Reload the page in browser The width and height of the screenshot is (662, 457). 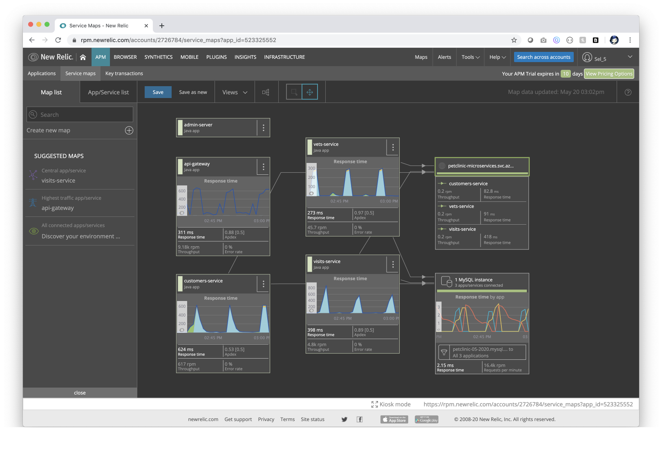[58, 40]
